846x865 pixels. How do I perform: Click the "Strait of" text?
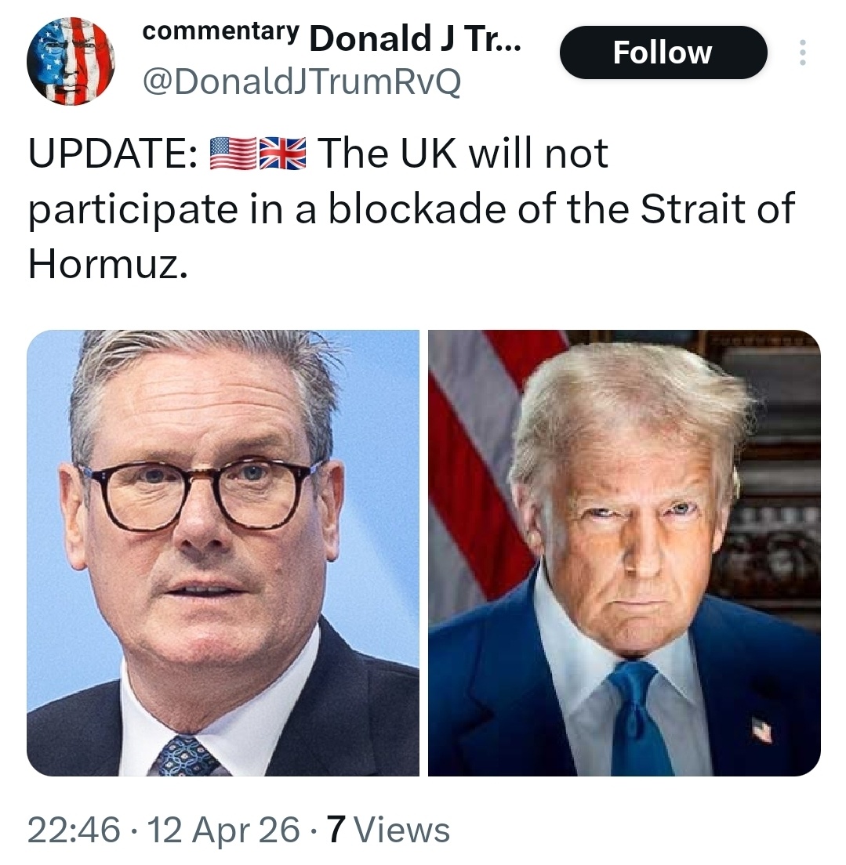click(718, 208)
